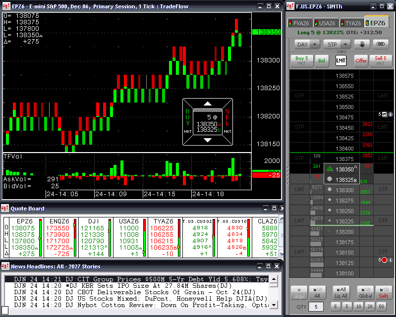396x317 pixels.
Task: Click the 138575 price at top of ladder
Action: (x=344, y=76)
